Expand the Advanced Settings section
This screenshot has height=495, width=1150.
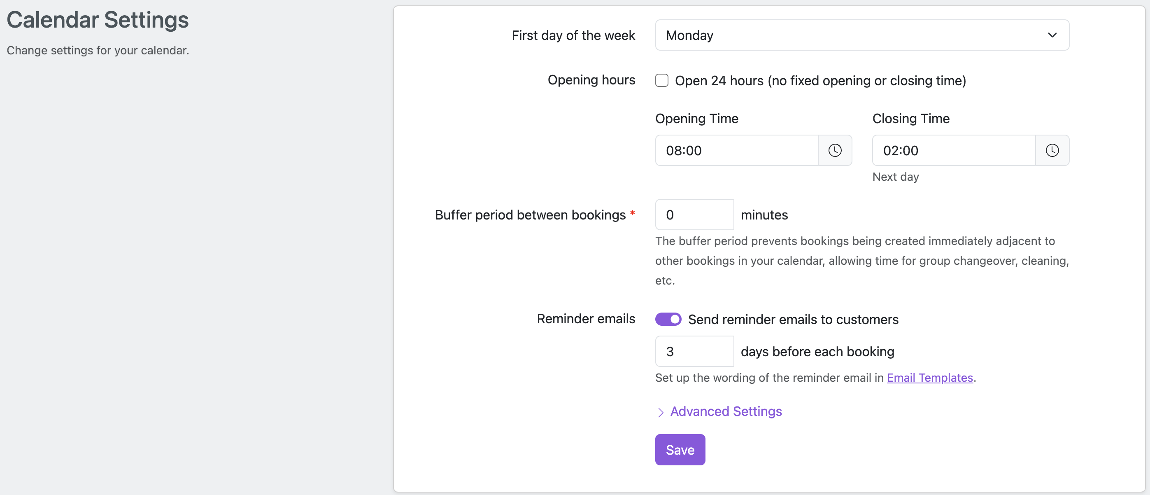pos(726,411)
